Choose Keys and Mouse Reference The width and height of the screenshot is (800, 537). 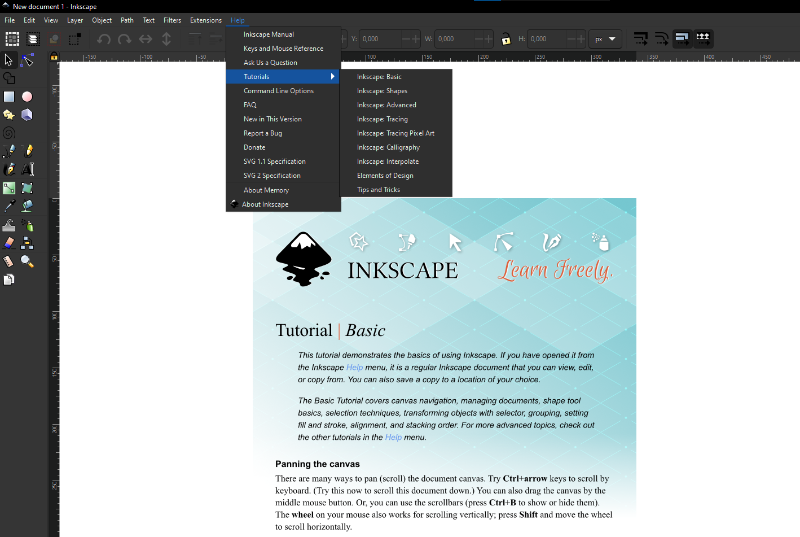pos(283,49)
